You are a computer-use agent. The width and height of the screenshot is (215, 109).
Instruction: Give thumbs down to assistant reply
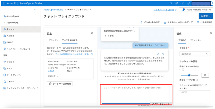click(163, 54)
